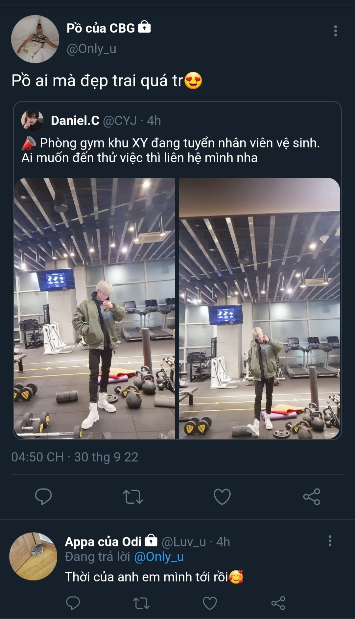The height and width of the screenshot is (619, 355).
Task: Open the right gym photo in the quoted tweet
Action: (259, 308)
